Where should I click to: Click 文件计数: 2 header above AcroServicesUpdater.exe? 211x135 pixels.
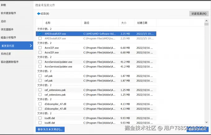[44, 57]
